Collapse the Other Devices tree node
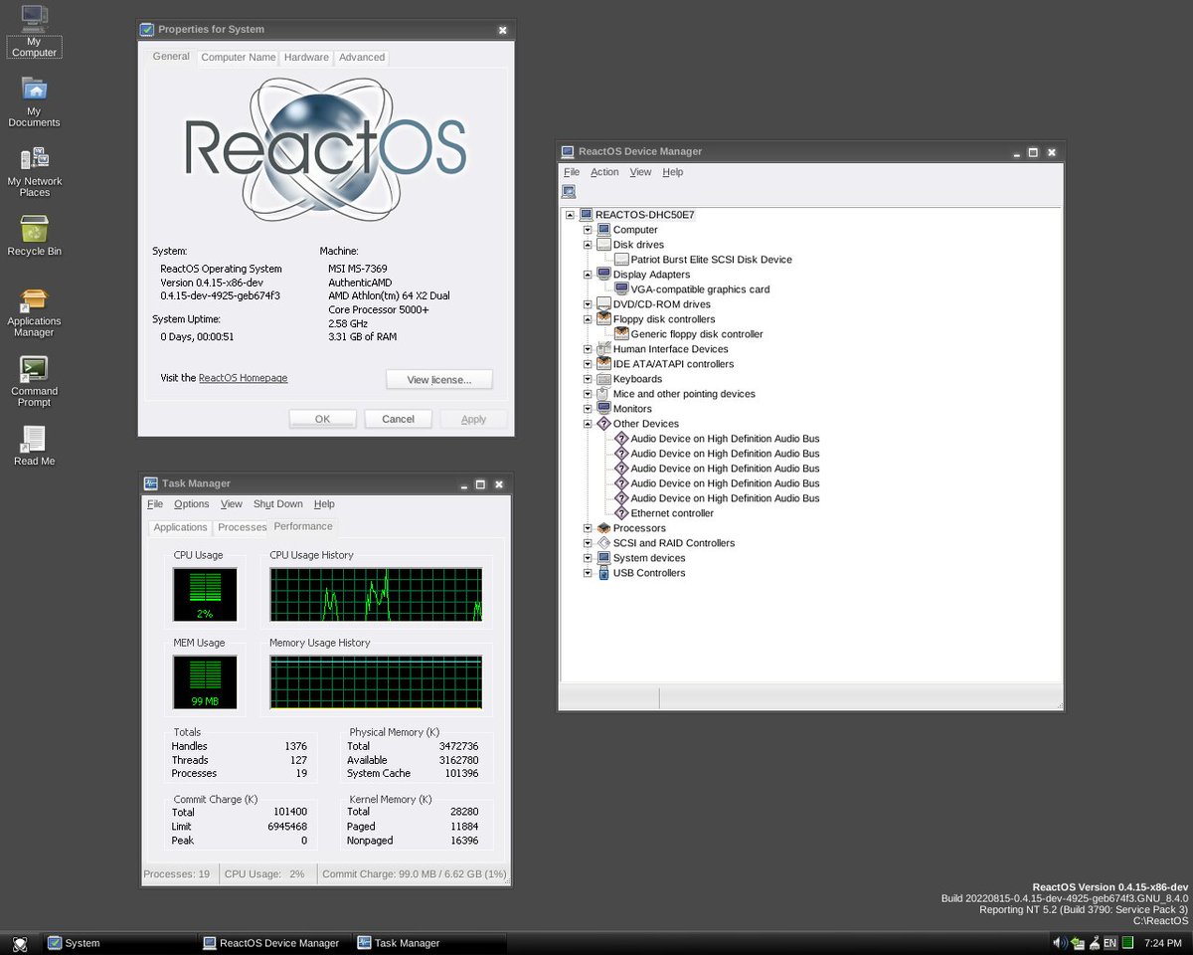 click(x=587, y=423)
